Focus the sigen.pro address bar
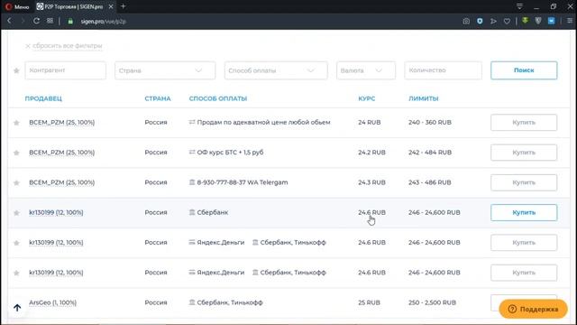The image size is (577, 325). click(104, 22)
